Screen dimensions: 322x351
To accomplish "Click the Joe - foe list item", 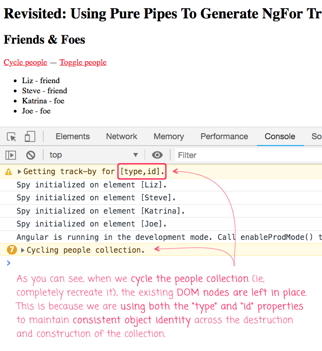I will point(36,111).
